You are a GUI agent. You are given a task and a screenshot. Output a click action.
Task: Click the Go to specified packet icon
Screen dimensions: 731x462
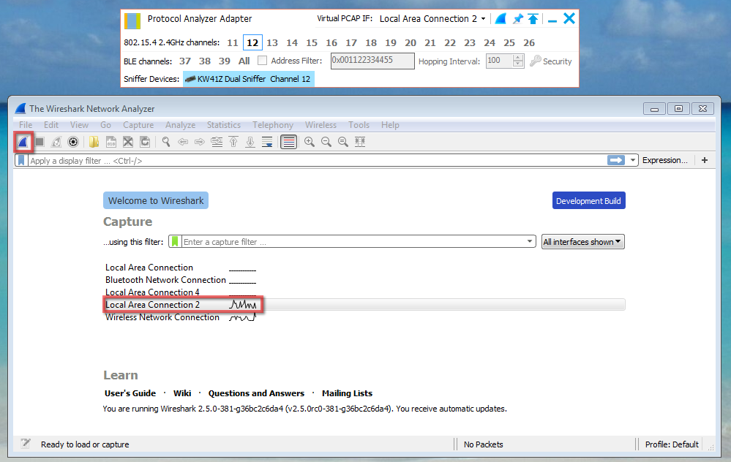click(217, 142)
